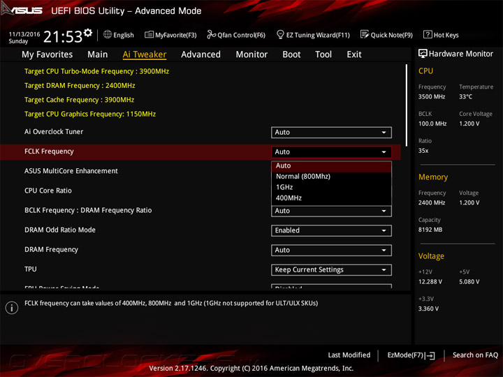Click the 21:53 clock display
This screenshot has height=377, width=503.
coord(63,37)
